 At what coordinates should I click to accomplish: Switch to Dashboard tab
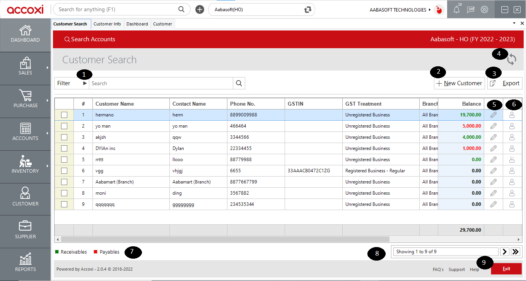137,24
